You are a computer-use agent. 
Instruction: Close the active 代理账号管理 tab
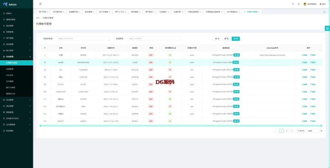click(x=259, y=12)
